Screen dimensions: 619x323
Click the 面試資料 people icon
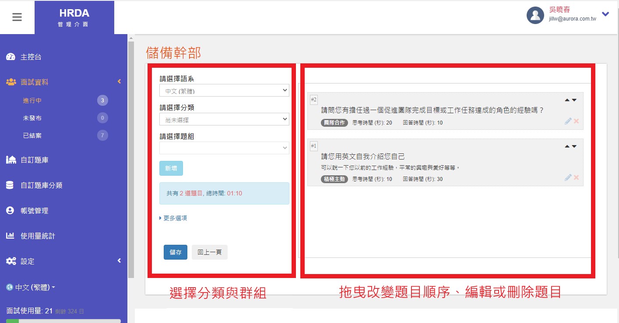tap(11, 82)
